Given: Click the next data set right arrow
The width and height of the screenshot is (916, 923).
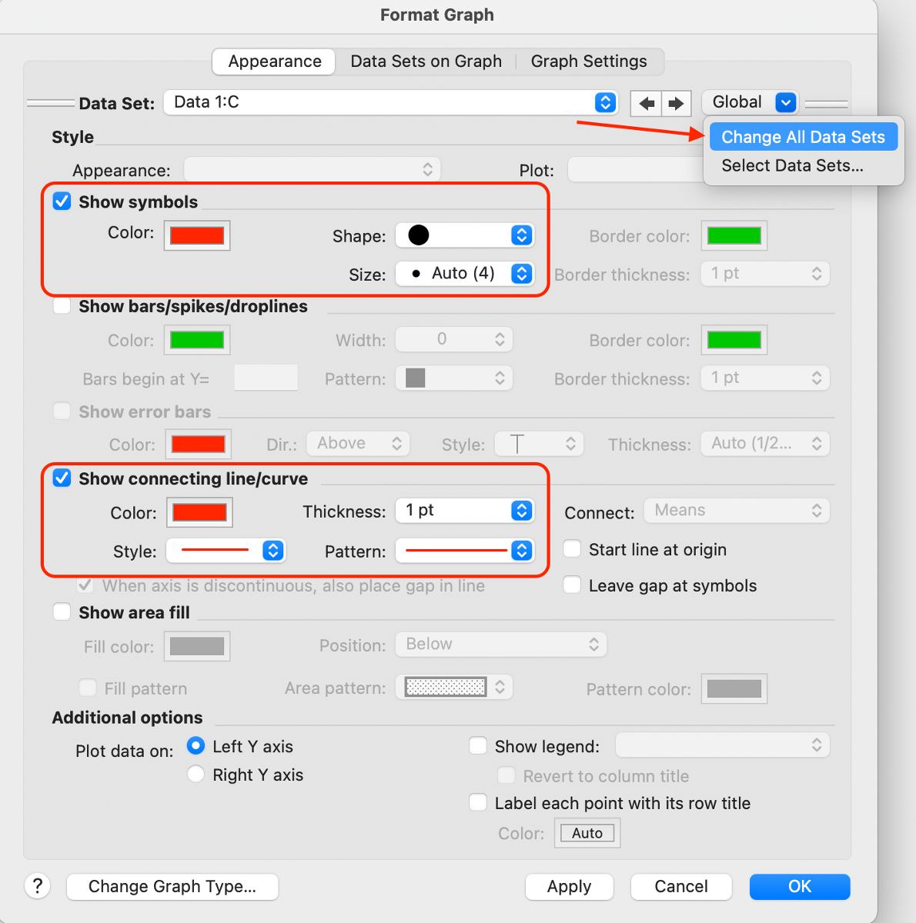Looking at the screenshot, I should pos(676,103).
